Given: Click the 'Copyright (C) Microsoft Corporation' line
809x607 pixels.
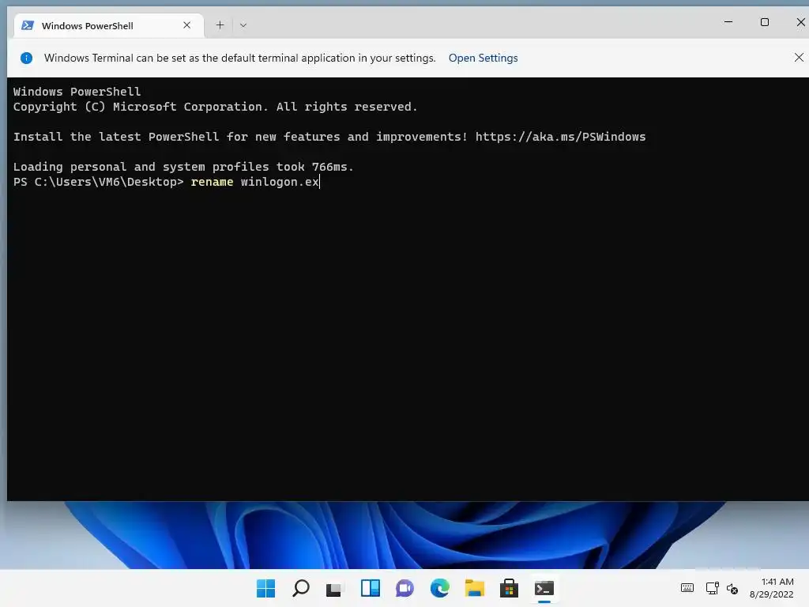Looking at the screenshot, I should pos(215,107).
